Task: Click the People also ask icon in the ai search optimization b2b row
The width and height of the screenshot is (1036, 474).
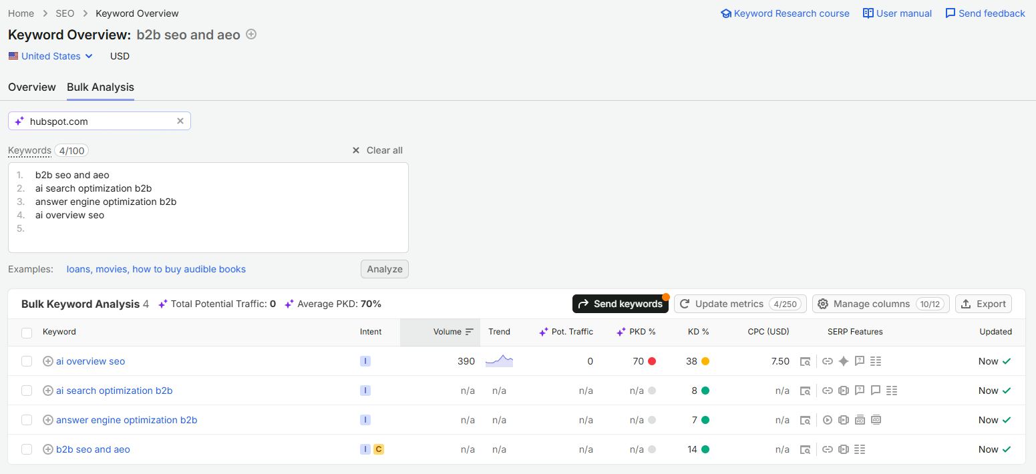Action: pos(860,391)
